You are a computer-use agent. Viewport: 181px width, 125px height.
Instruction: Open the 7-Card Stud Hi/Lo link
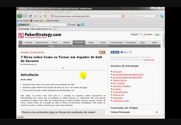pos(120,92)
